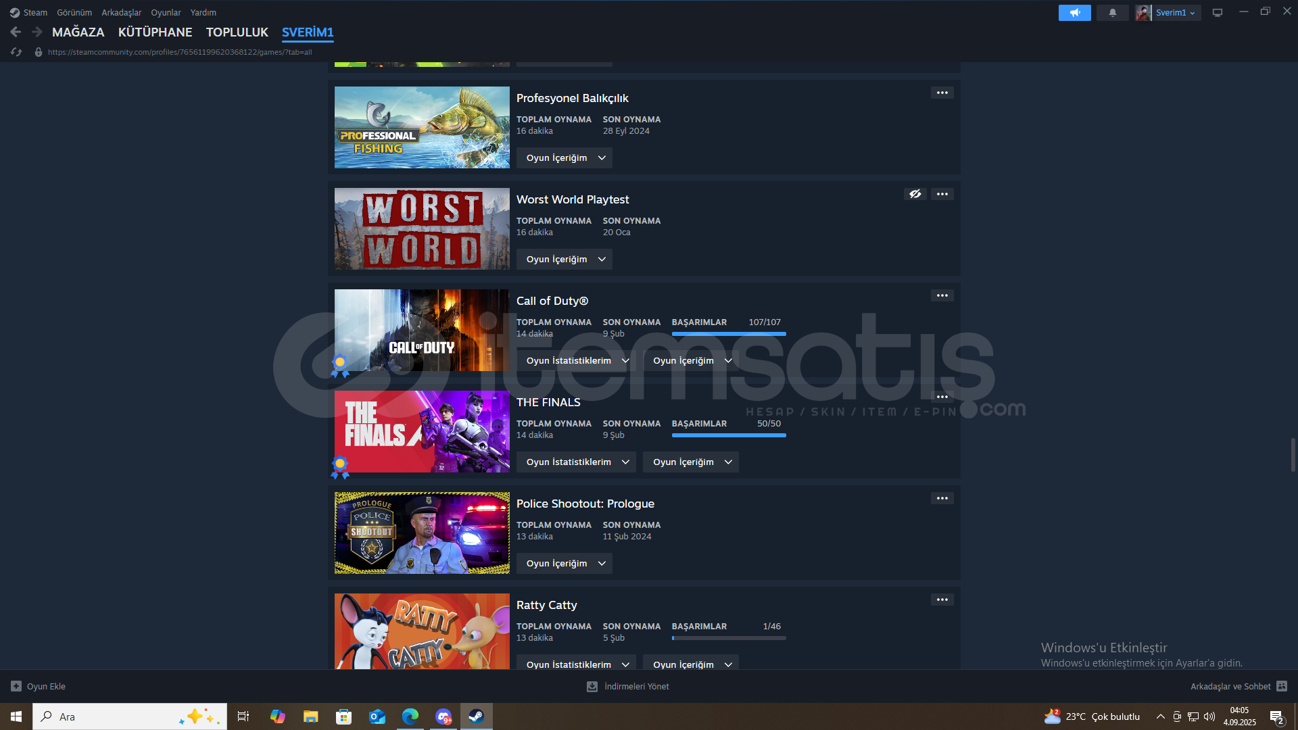Screen dimensions: 1298x730
Task: Click the Steam logo menu icon
Action: [14, 12]
